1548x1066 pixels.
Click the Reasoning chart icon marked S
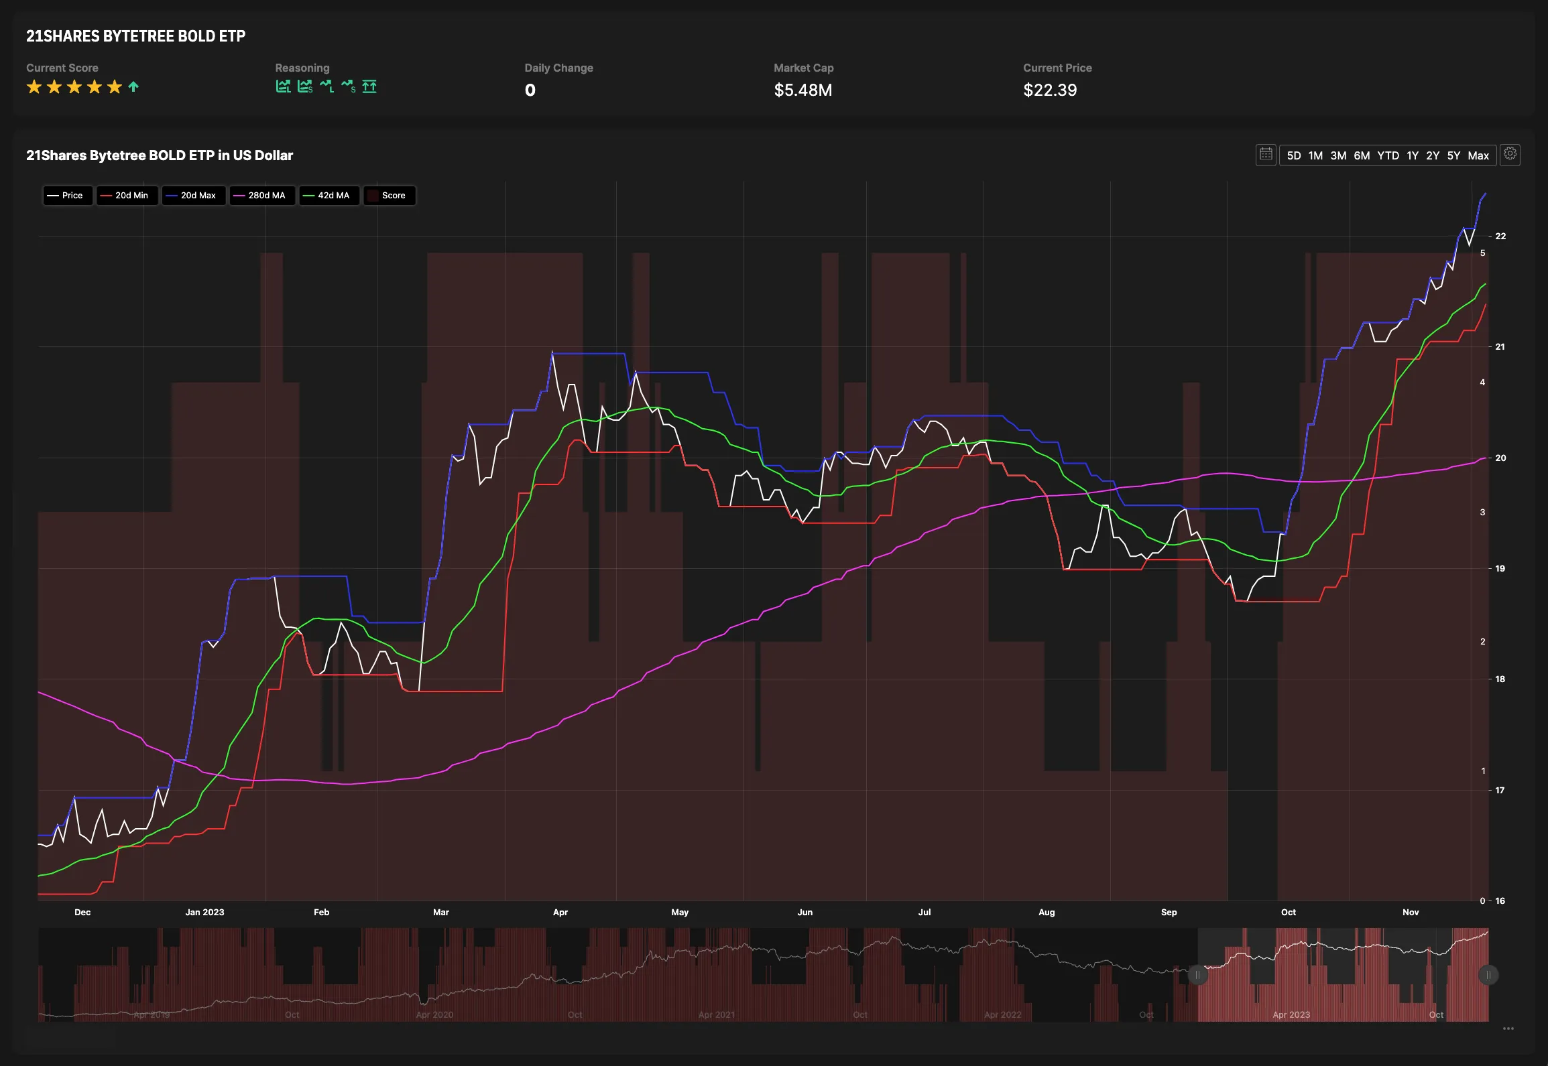(x=305, y=86)
